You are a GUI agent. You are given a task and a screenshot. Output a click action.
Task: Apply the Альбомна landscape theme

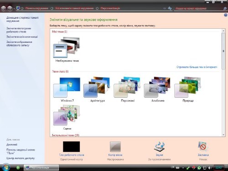(x=157, y=87)
